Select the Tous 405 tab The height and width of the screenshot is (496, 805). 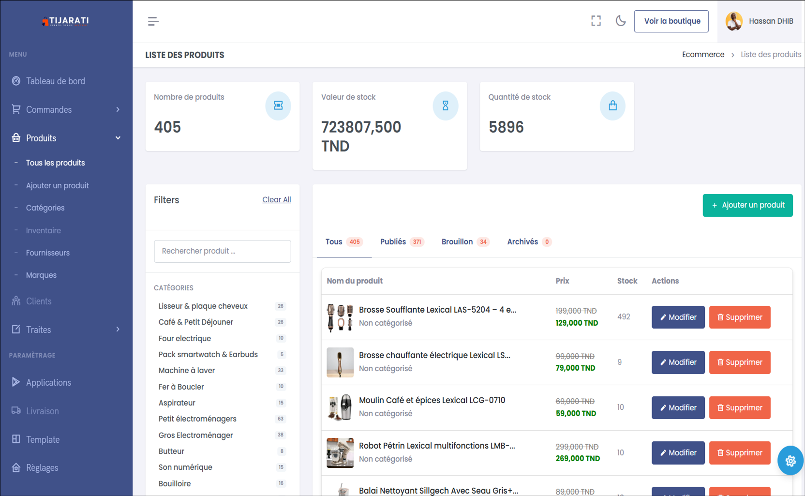[344, 242]
